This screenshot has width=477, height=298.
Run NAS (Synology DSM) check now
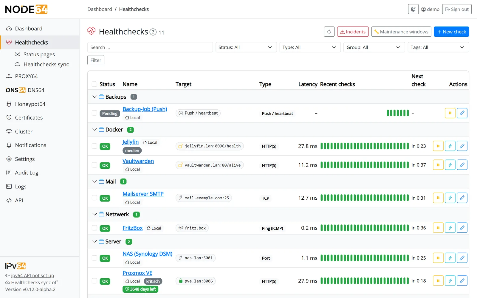point(450,258)
